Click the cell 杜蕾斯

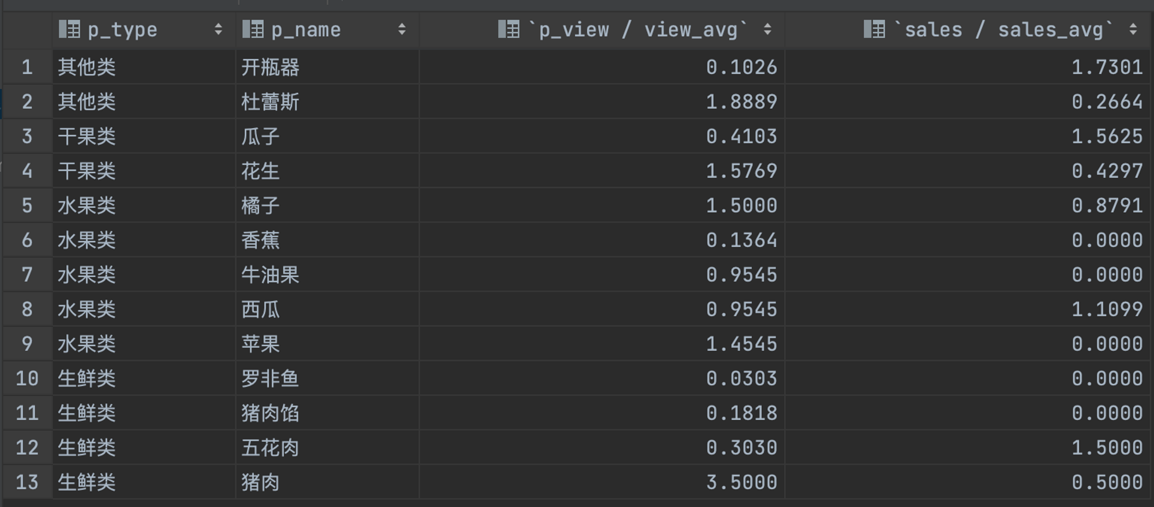tap(327, 102)
